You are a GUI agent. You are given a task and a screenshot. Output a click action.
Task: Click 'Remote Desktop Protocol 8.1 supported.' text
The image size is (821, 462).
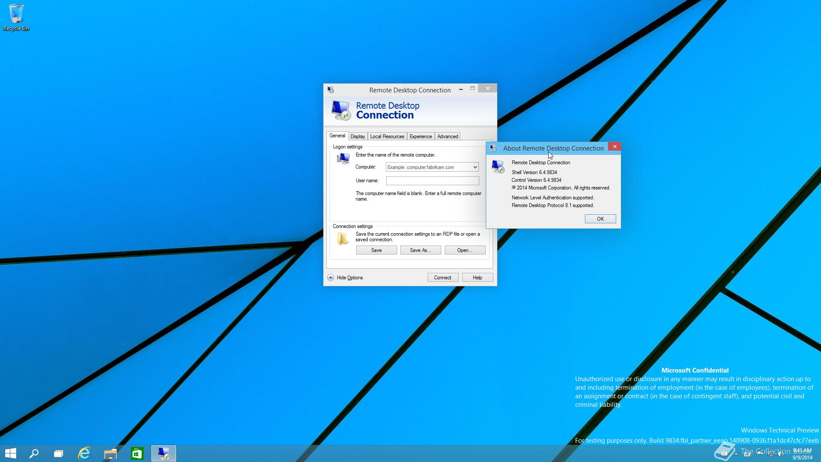pos(552,205)
